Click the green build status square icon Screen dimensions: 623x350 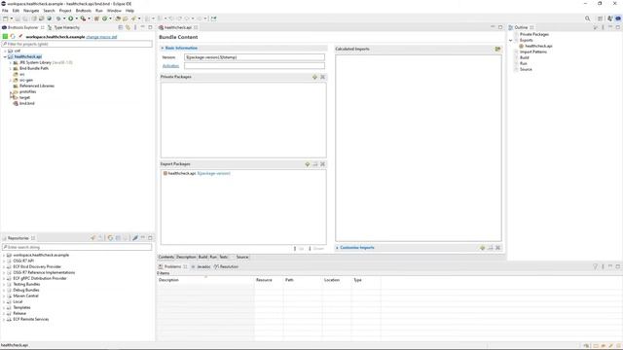pos(5,37)
